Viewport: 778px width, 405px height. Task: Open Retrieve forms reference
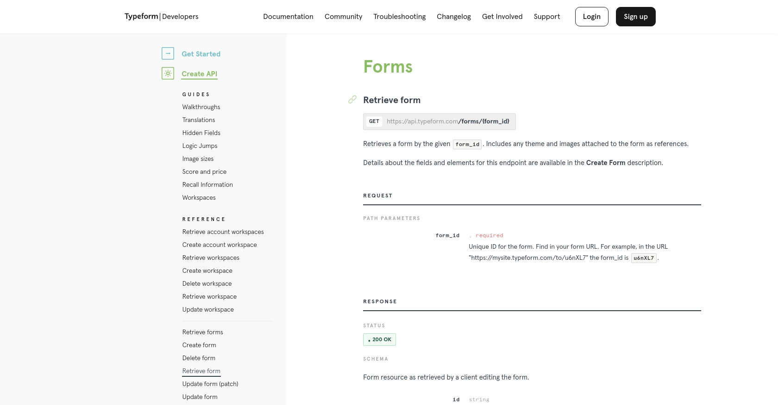202,332
